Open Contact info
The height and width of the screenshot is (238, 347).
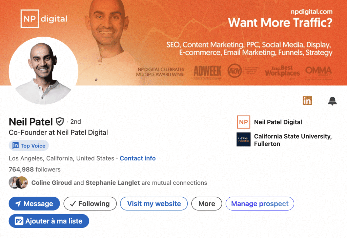tap(138, 158)
